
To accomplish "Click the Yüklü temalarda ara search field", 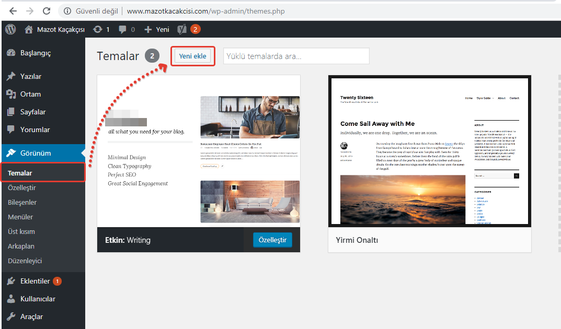I will [x=296, y=56].
